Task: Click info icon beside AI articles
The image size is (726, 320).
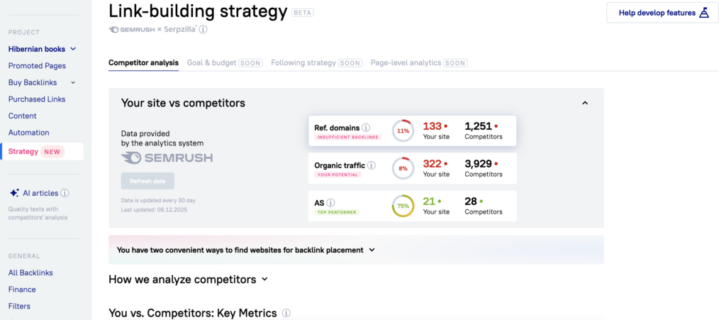Action: point(65,193)
